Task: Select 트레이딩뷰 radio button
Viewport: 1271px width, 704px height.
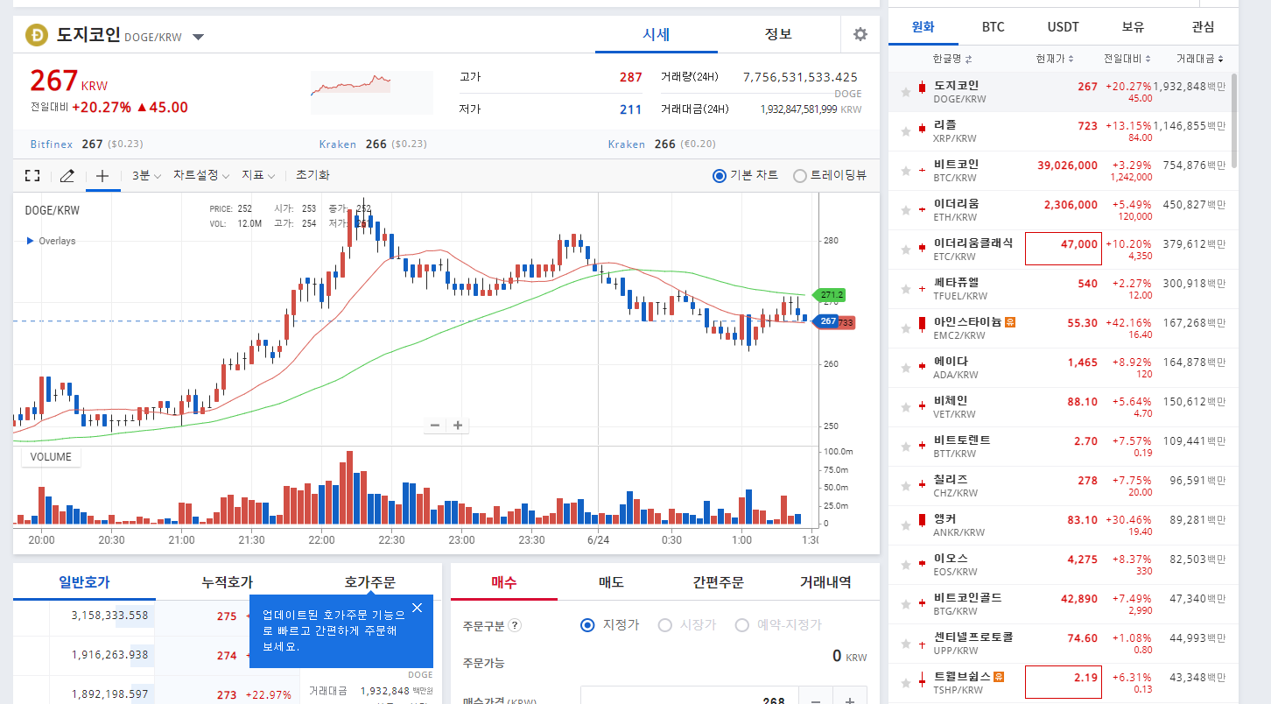Action: [799, 175]
